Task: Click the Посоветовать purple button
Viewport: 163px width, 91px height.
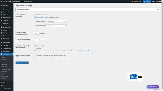Action: coord(153,87)
